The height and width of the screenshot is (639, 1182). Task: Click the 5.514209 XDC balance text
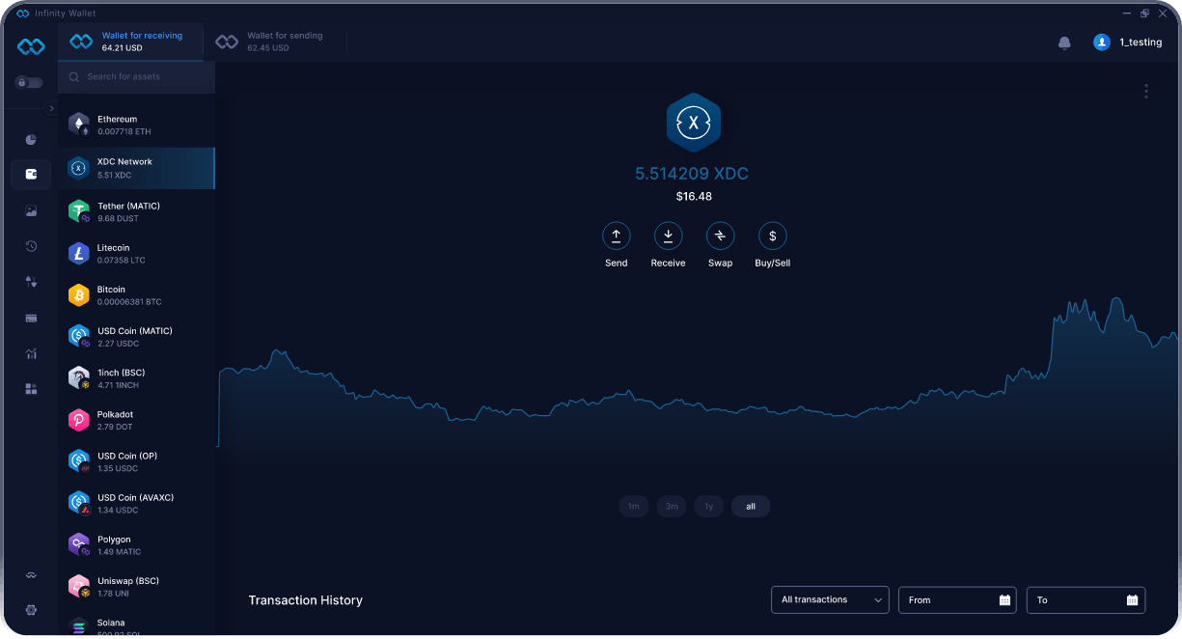click(692, 174)
